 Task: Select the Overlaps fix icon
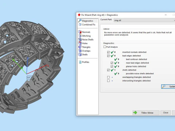[80, 51]
